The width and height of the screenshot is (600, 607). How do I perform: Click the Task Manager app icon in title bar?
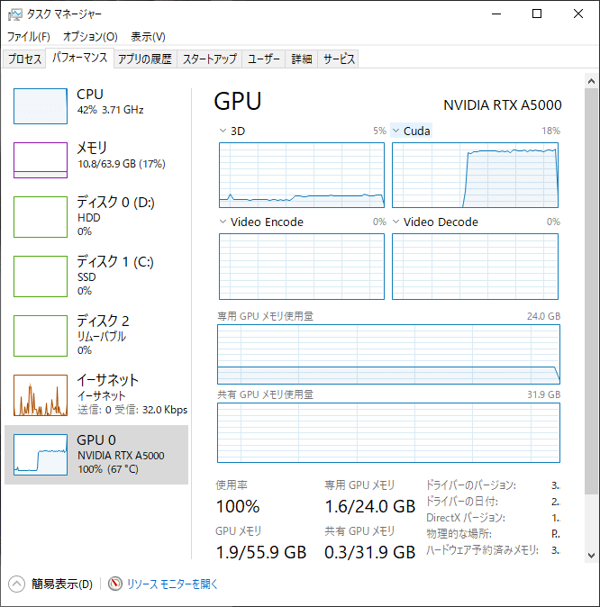[15, 14]
